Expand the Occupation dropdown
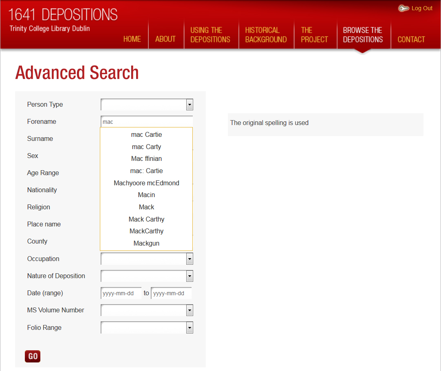 point(147,259)
